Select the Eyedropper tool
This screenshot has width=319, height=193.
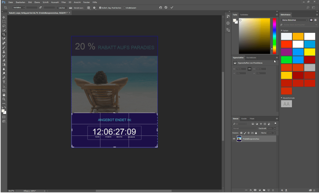(x=3, y=39)
